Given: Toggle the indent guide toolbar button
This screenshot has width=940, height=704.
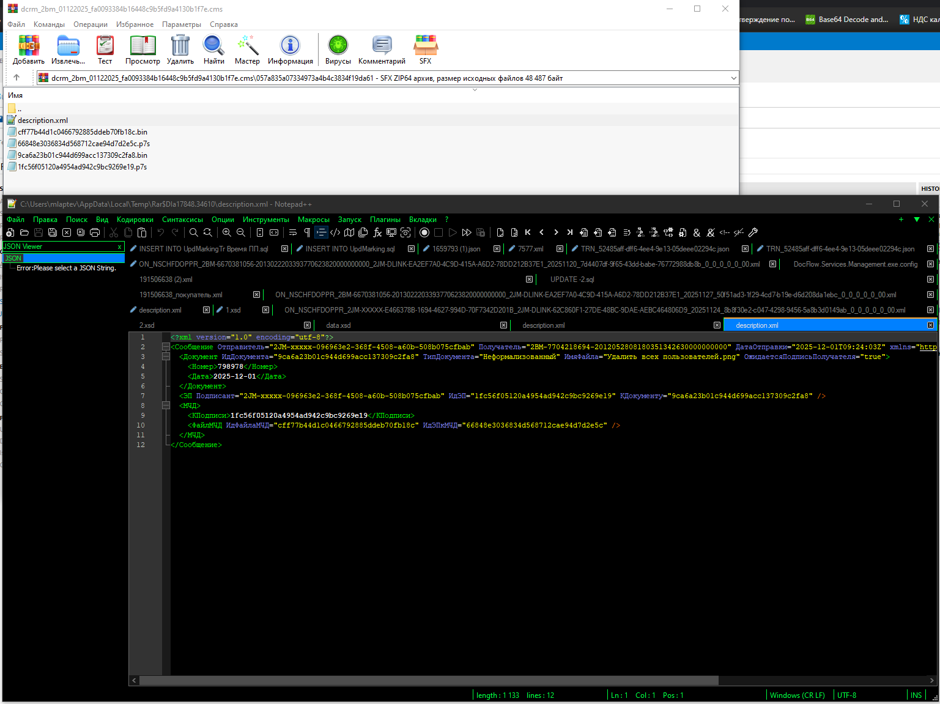Looking at the screenshot, I should pos(321,232).
